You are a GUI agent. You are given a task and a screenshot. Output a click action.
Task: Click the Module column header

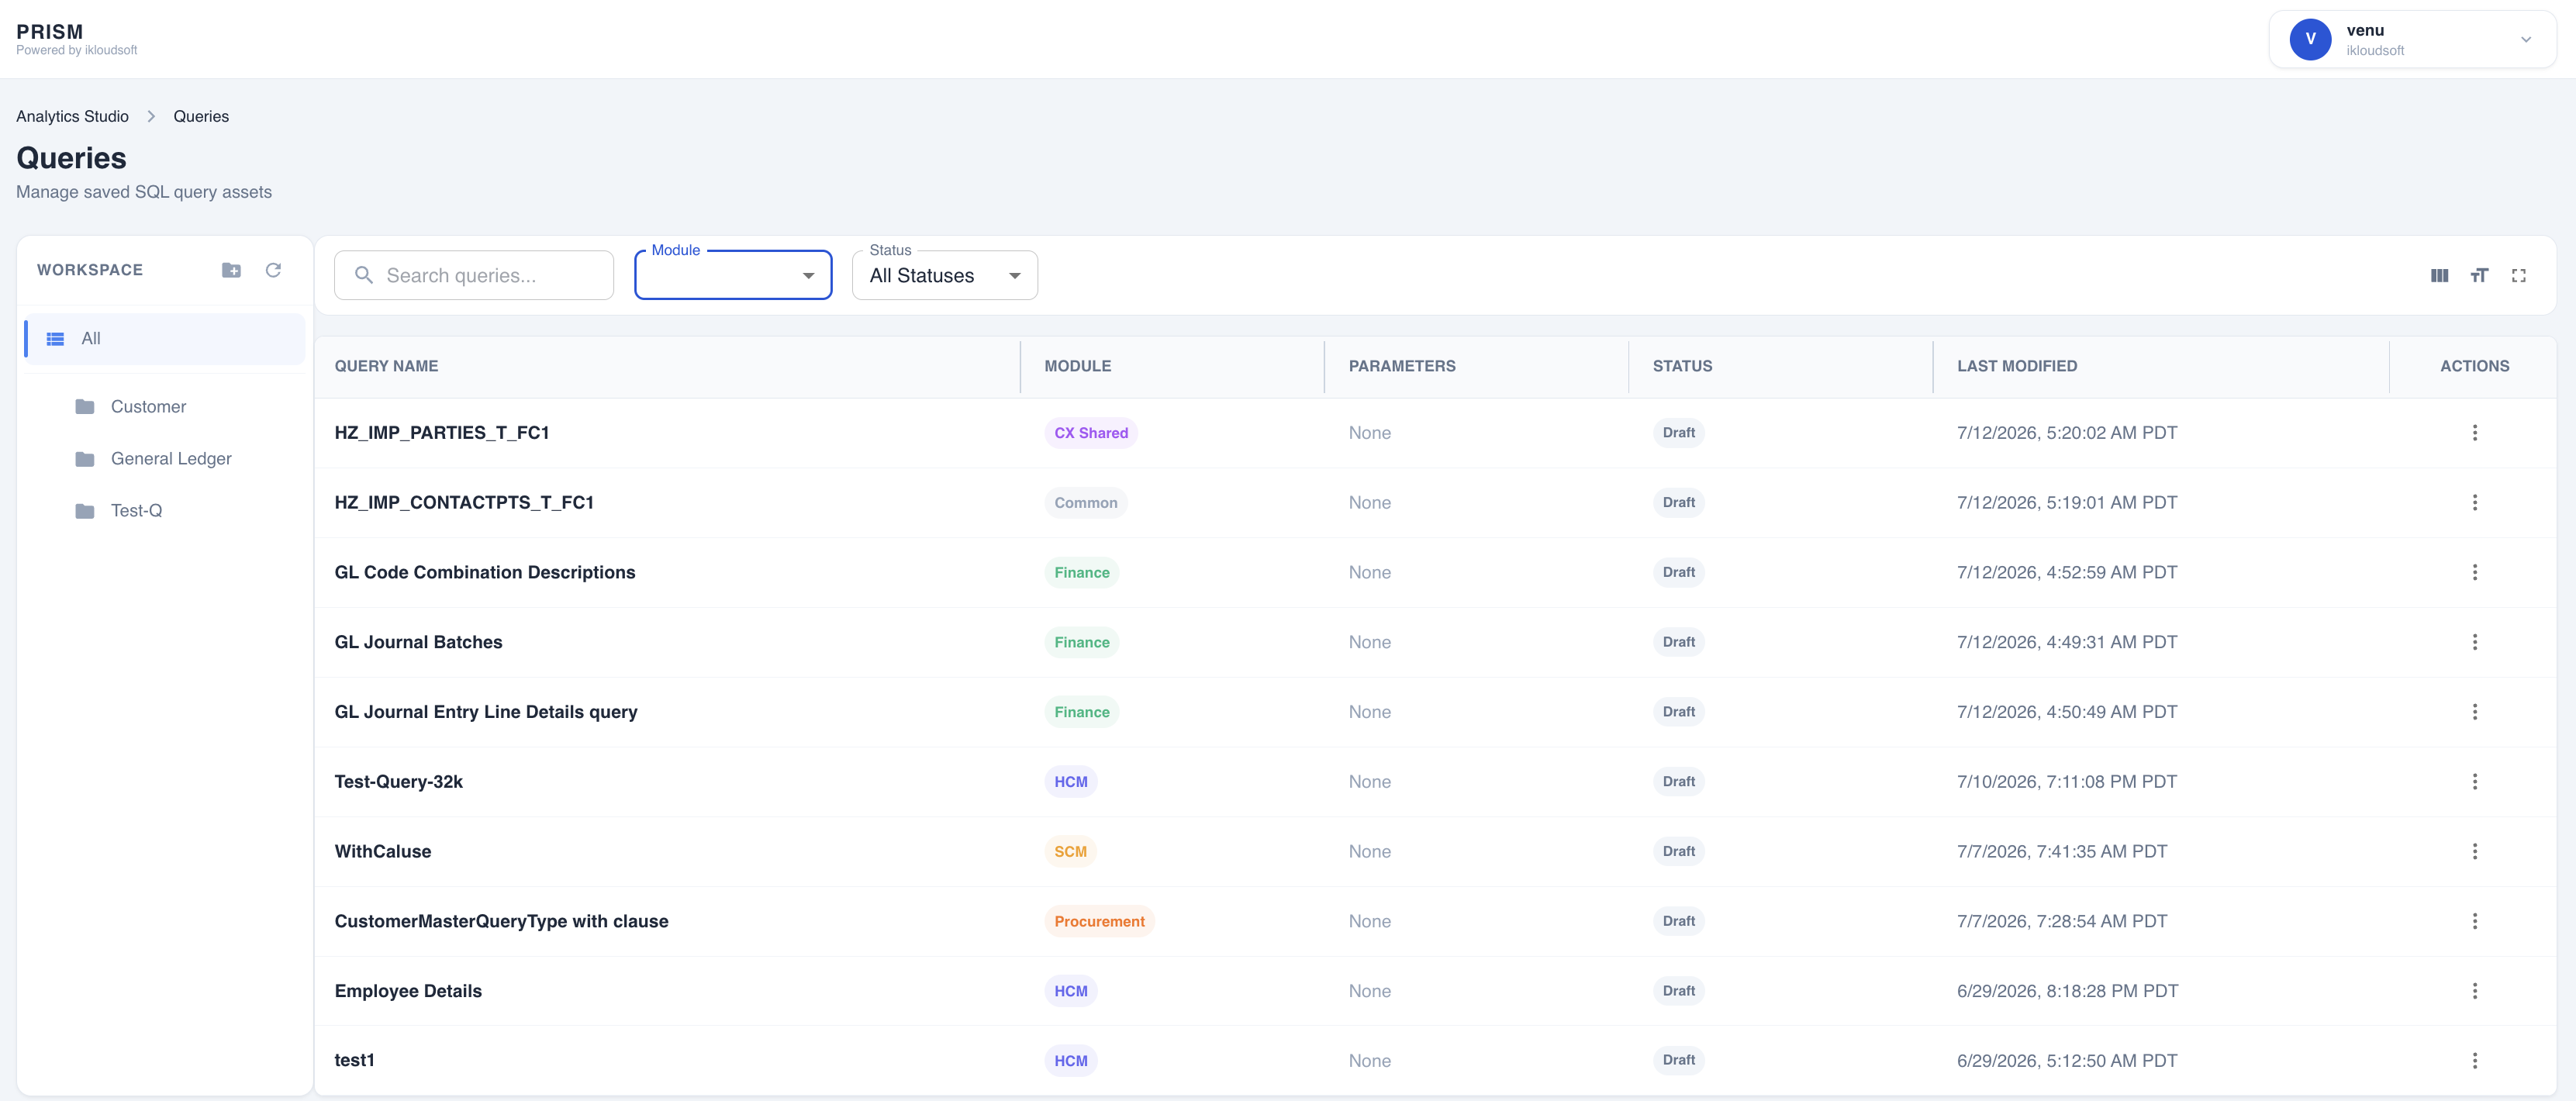pos(1077,366)
